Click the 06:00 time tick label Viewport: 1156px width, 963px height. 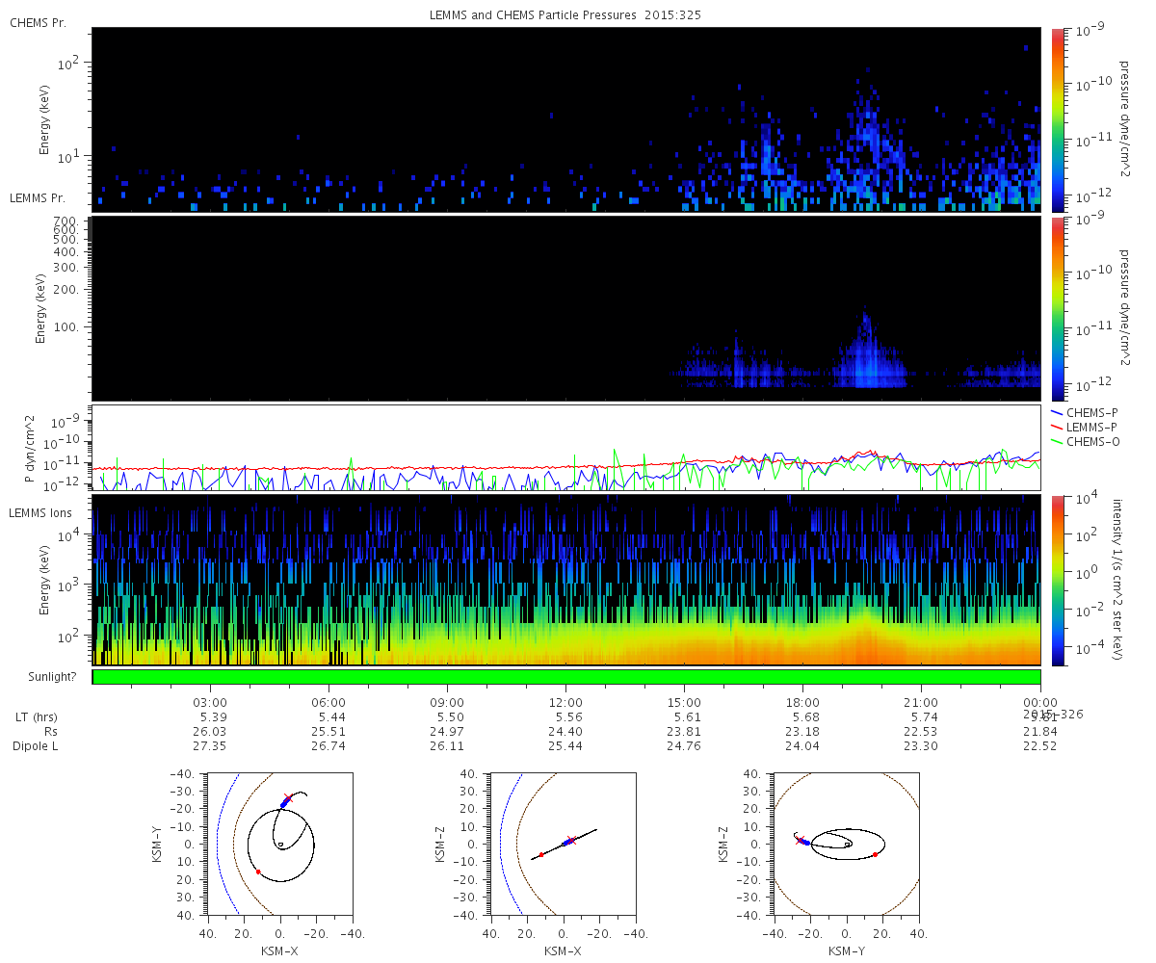[x=328, y=702]
